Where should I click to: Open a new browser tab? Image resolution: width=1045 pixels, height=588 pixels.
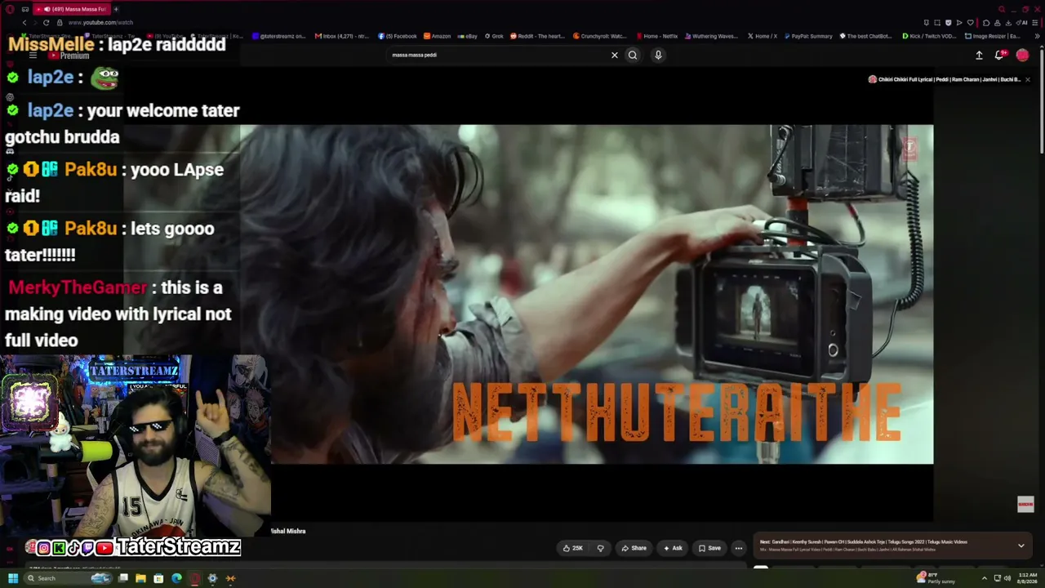116,9
